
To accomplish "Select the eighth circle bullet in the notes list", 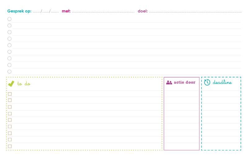I will pyautogui.click(x=10, y=65).
